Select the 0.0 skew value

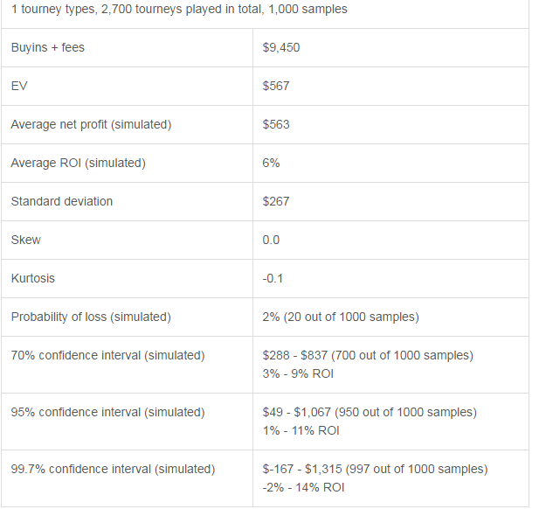(x=271, y=240)
